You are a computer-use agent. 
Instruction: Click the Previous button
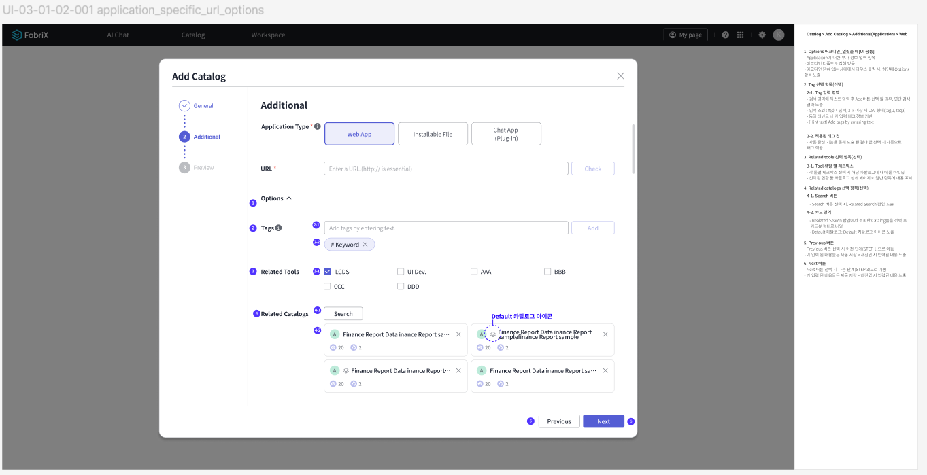(x=559, y=421)
